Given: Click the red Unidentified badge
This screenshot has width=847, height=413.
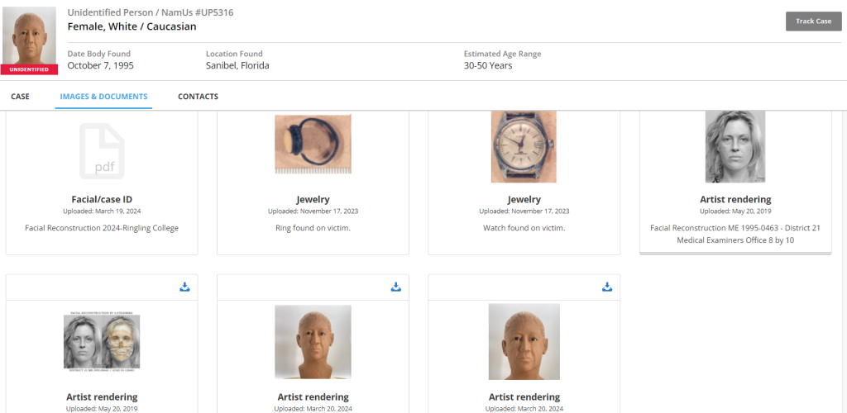Looking at the screenshot, I should pyautogui.click(x=29, y=69).
